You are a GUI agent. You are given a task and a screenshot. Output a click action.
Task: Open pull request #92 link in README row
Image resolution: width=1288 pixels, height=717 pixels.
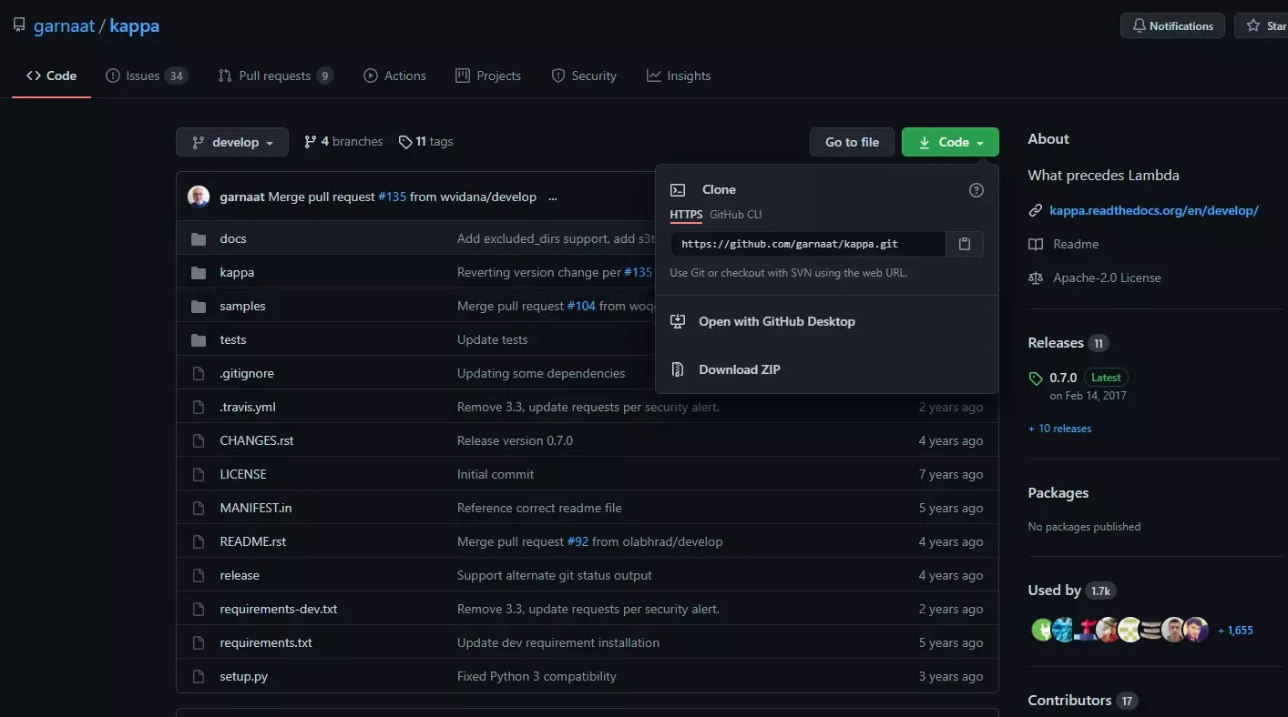tap(578, 541)
